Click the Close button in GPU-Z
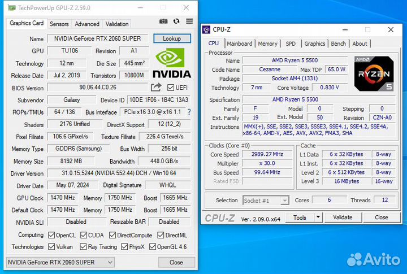407x274 pixels. coord(176,262)
